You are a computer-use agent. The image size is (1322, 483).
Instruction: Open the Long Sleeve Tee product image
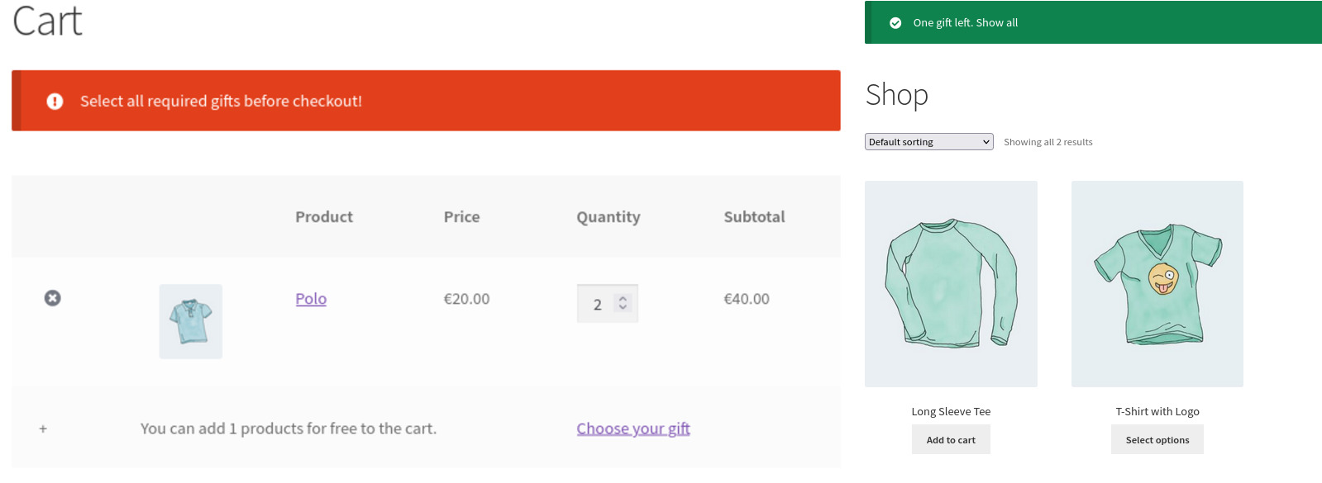coord(951,284)
